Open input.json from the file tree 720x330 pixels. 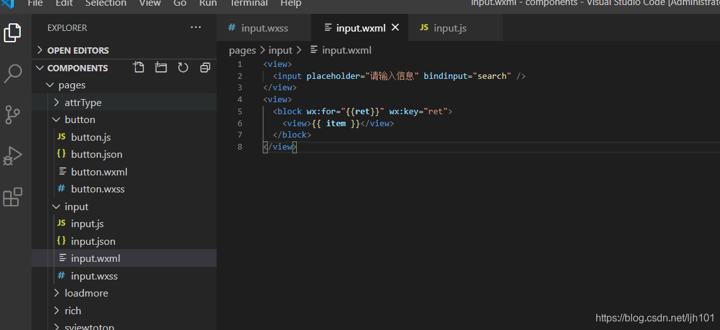(x=93, y=241)
